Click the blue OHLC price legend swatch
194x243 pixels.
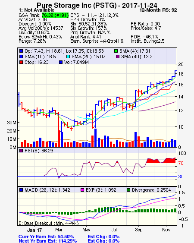tap(21, 51)
